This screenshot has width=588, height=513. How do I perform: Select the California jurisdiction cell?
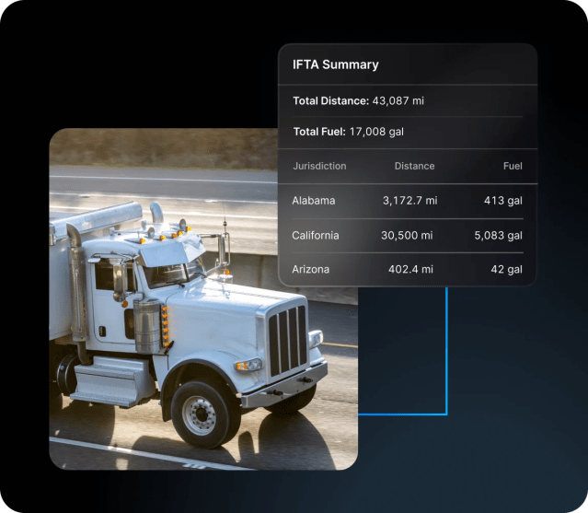pos(316,235)
